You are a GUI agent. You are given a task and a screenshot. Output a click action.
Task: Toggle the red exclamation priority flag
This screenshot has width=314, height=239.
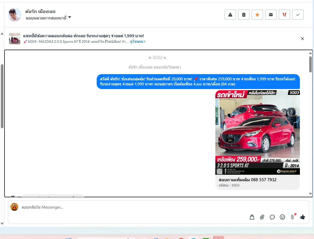(x=284, y=15)
